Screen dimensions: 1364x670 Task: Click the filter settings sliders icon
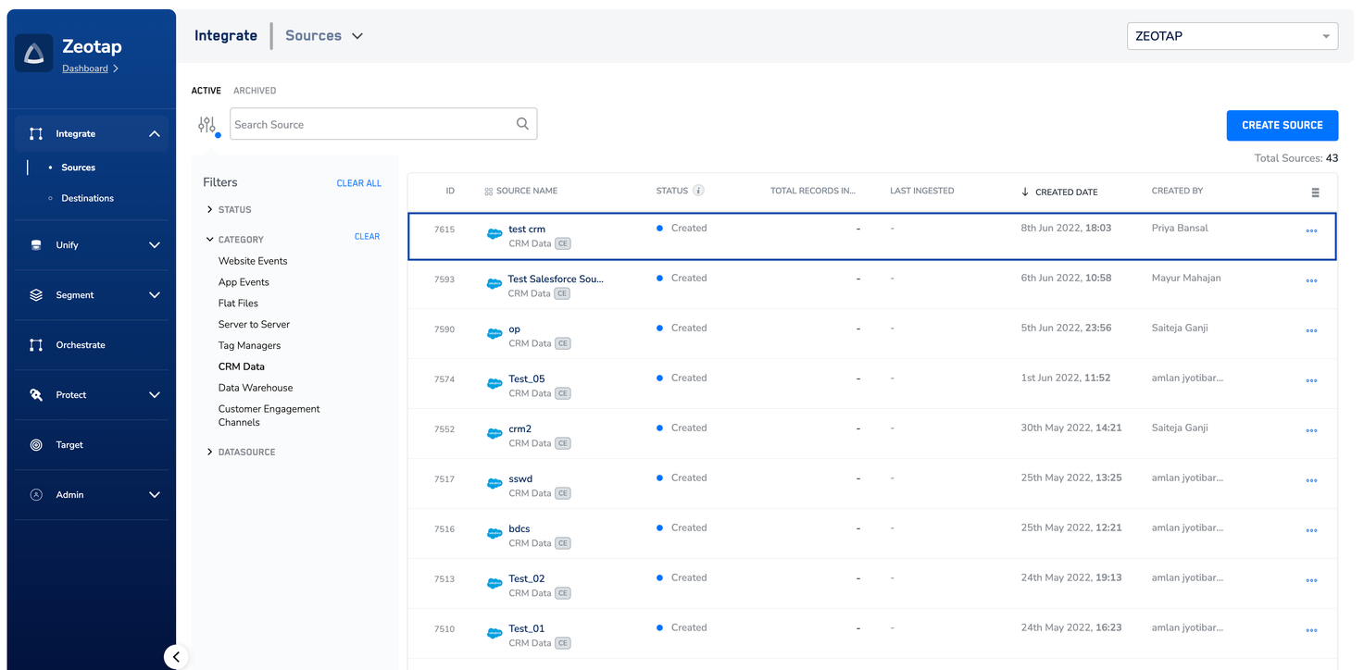click(206, 125)
